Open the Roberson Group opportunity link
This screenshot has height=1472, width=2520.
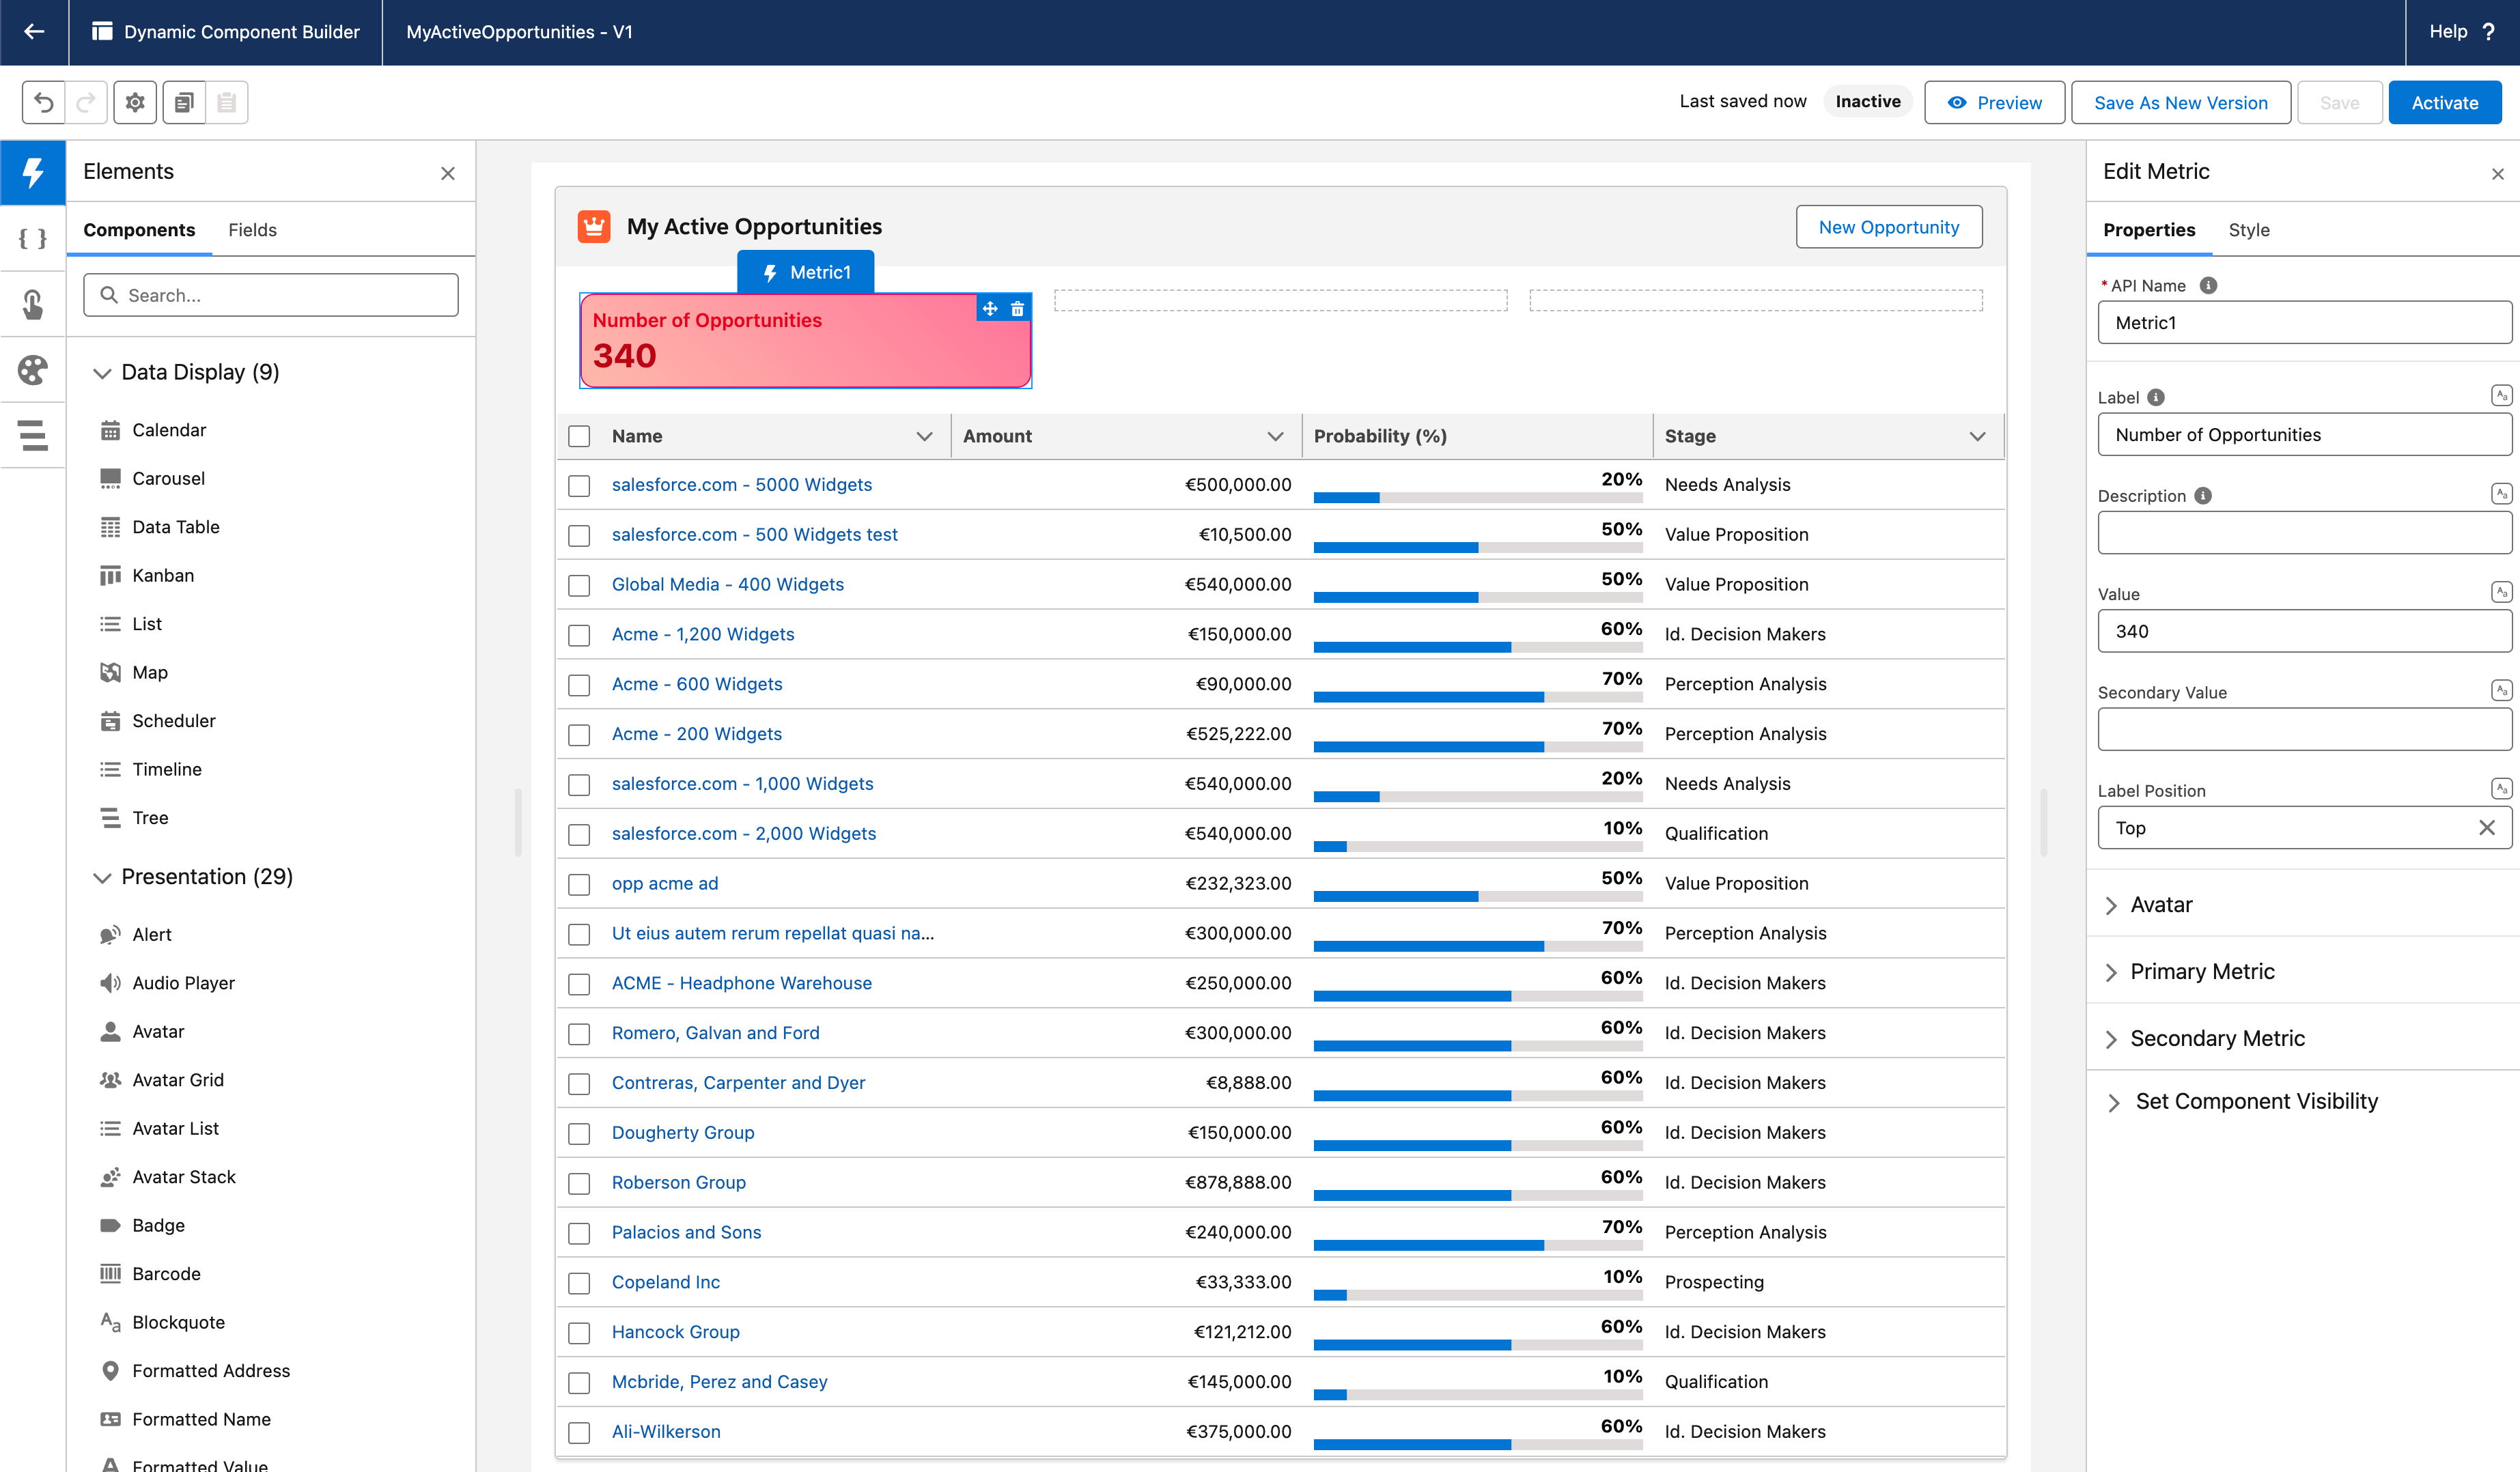coord(679,1182)
